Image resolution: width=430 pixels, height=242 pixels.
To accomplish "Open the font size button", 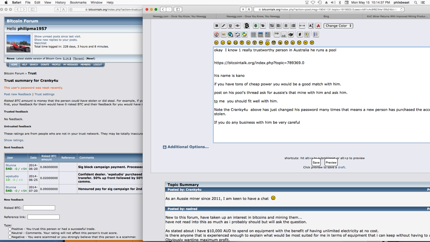I will tap(311, 26).
